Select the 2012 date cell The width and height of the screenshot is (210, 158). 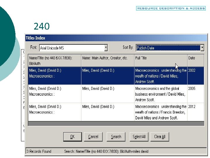(196, 112)
